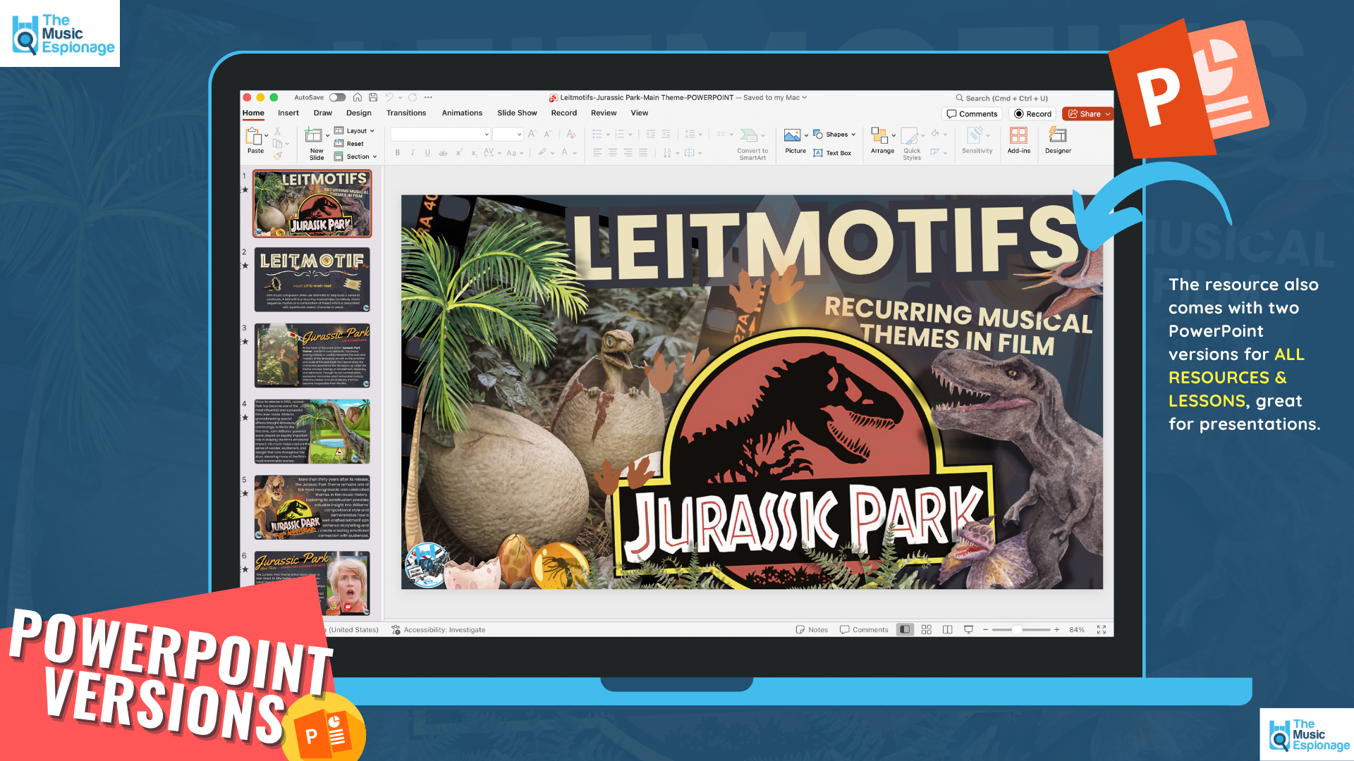Decrease the list indent level
The image size is (1354, 761).
click(x=651, y=134)
